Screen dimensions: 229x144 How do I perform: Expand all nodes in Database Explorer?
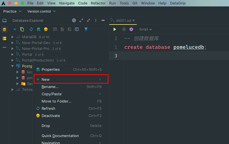pos(81,20)
